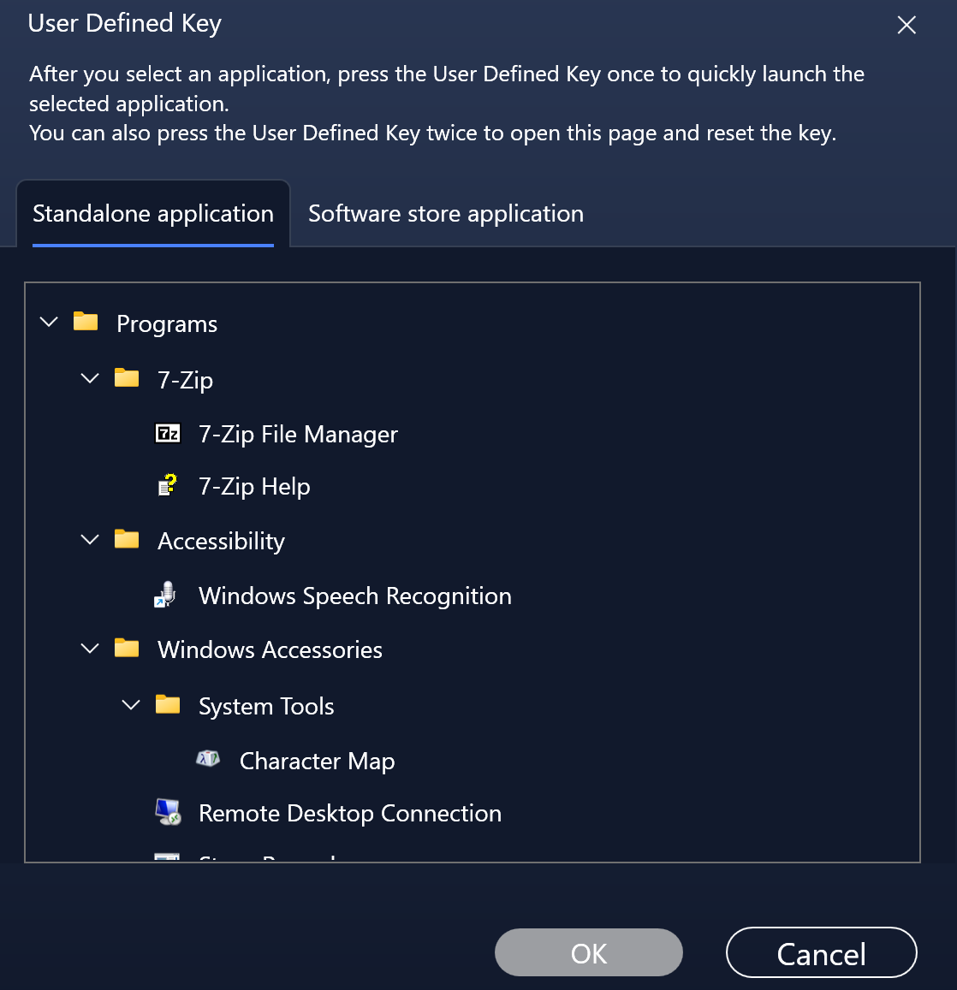Click the 7-Zip File Manager icon

(168, 434)
